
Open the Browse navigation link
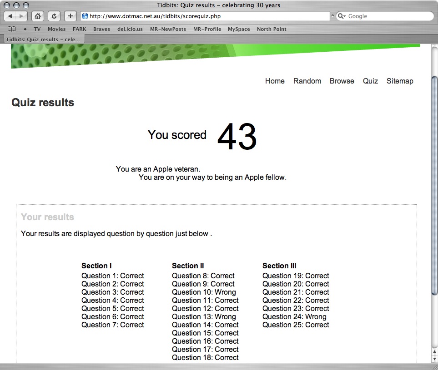coord(342,81)
